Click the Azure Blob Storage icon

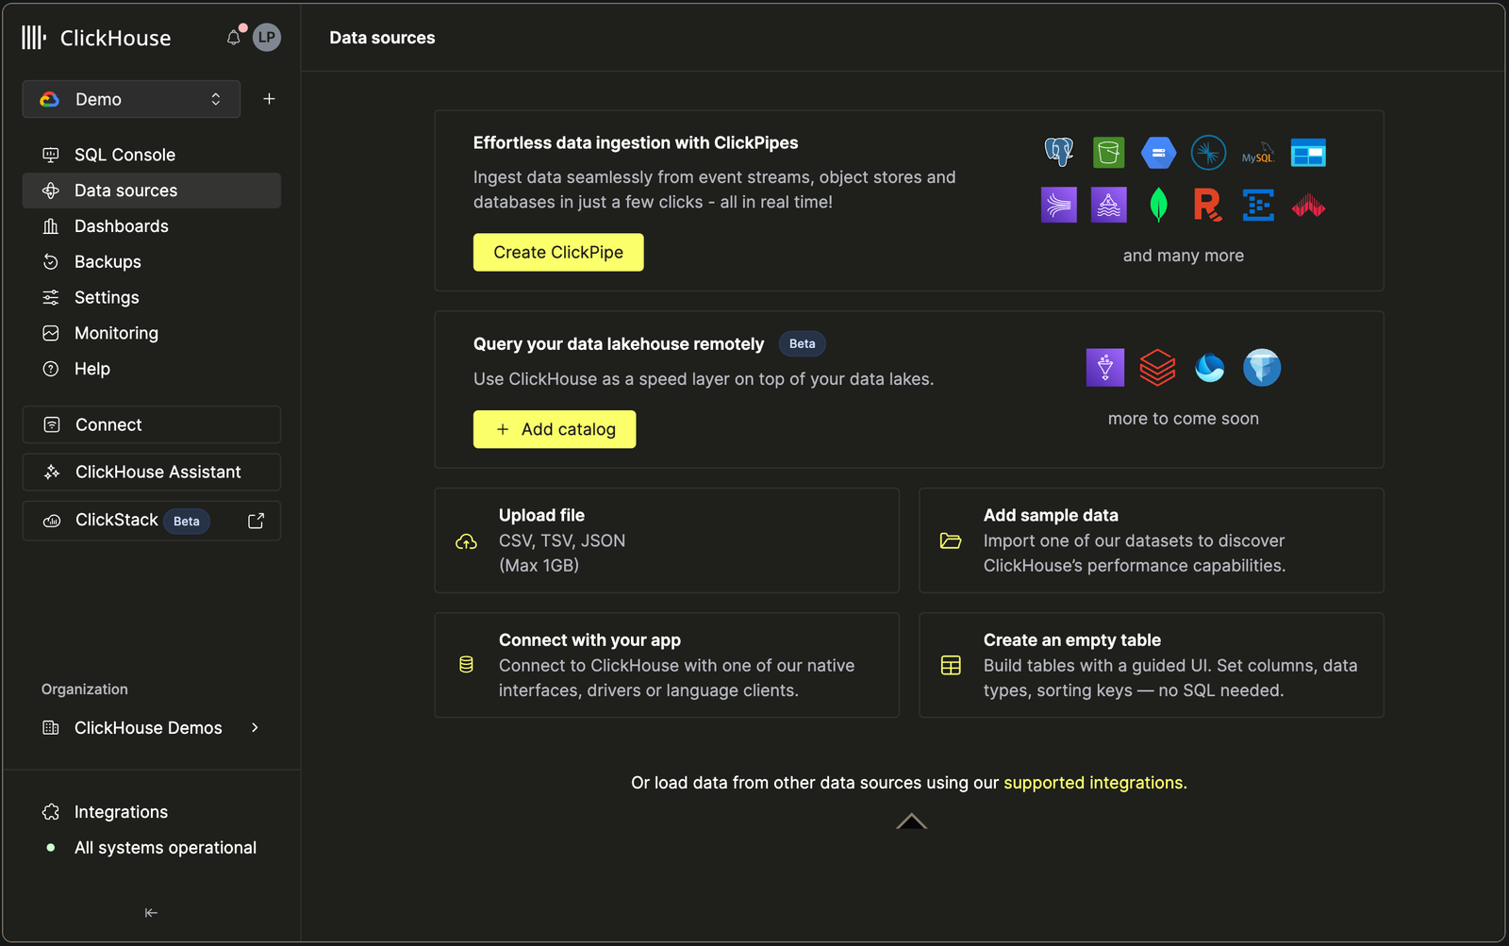[x=1308, y=153]
